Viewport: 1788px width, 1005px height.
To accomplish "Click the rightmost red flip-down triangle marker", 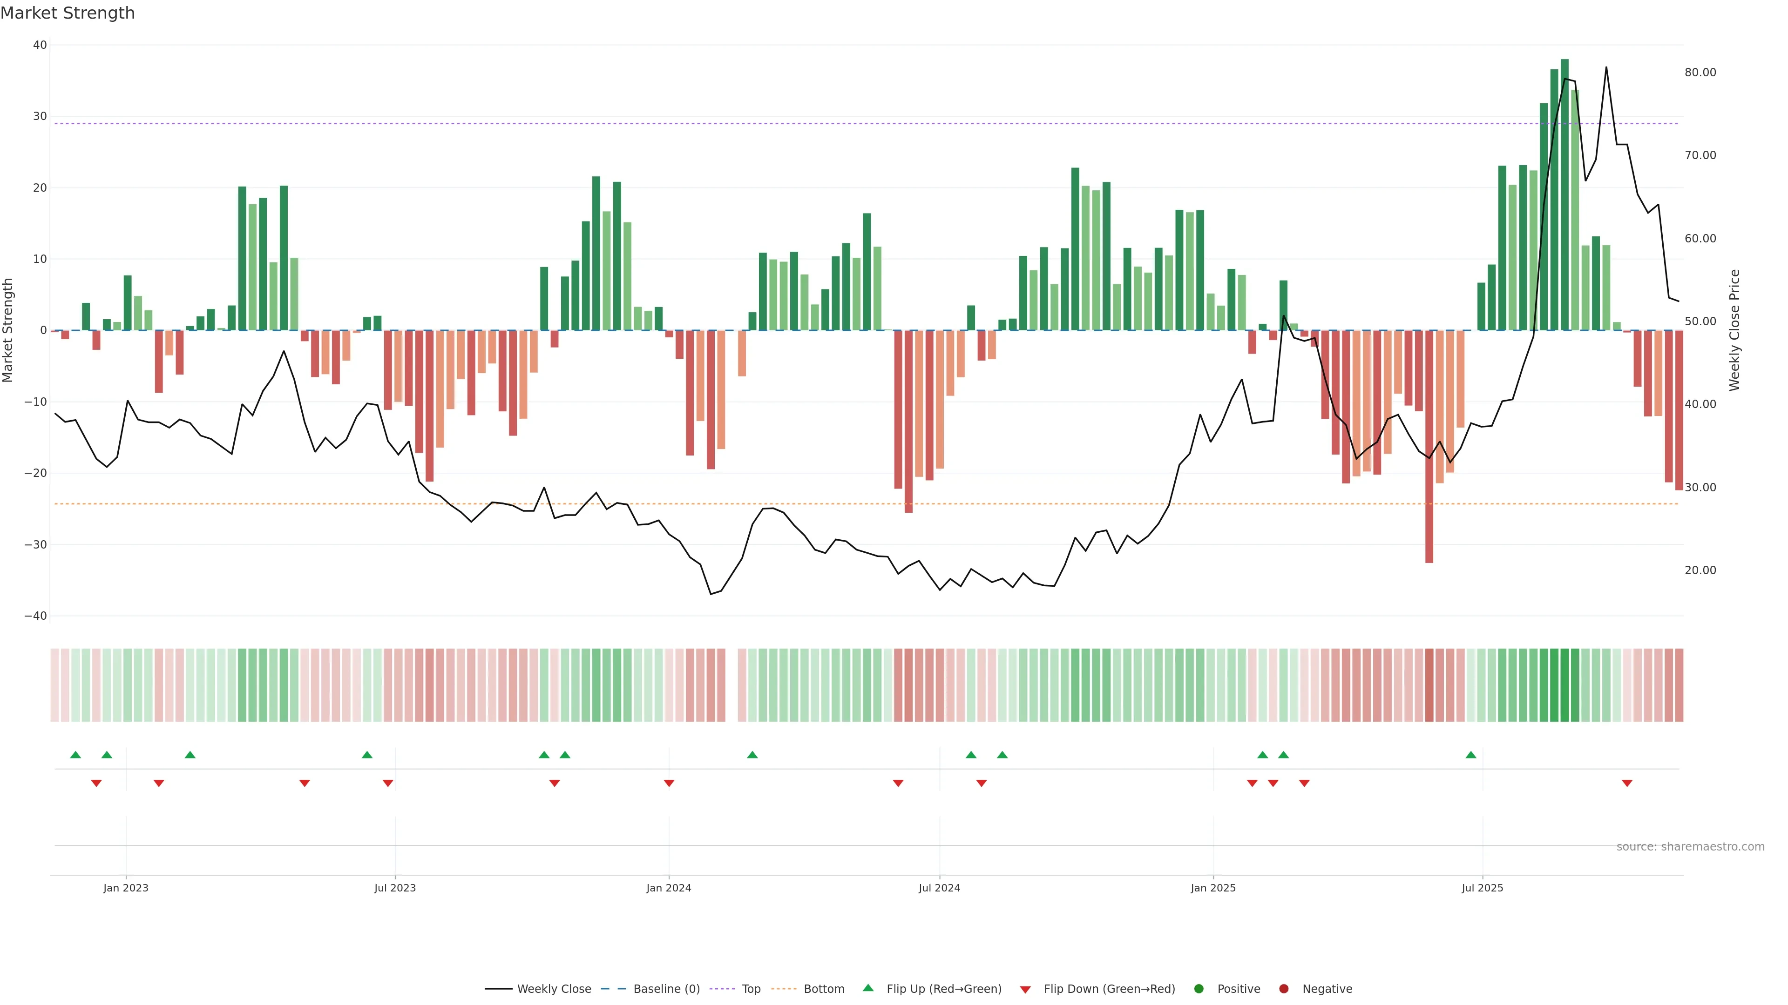I will coord(1627,783).
